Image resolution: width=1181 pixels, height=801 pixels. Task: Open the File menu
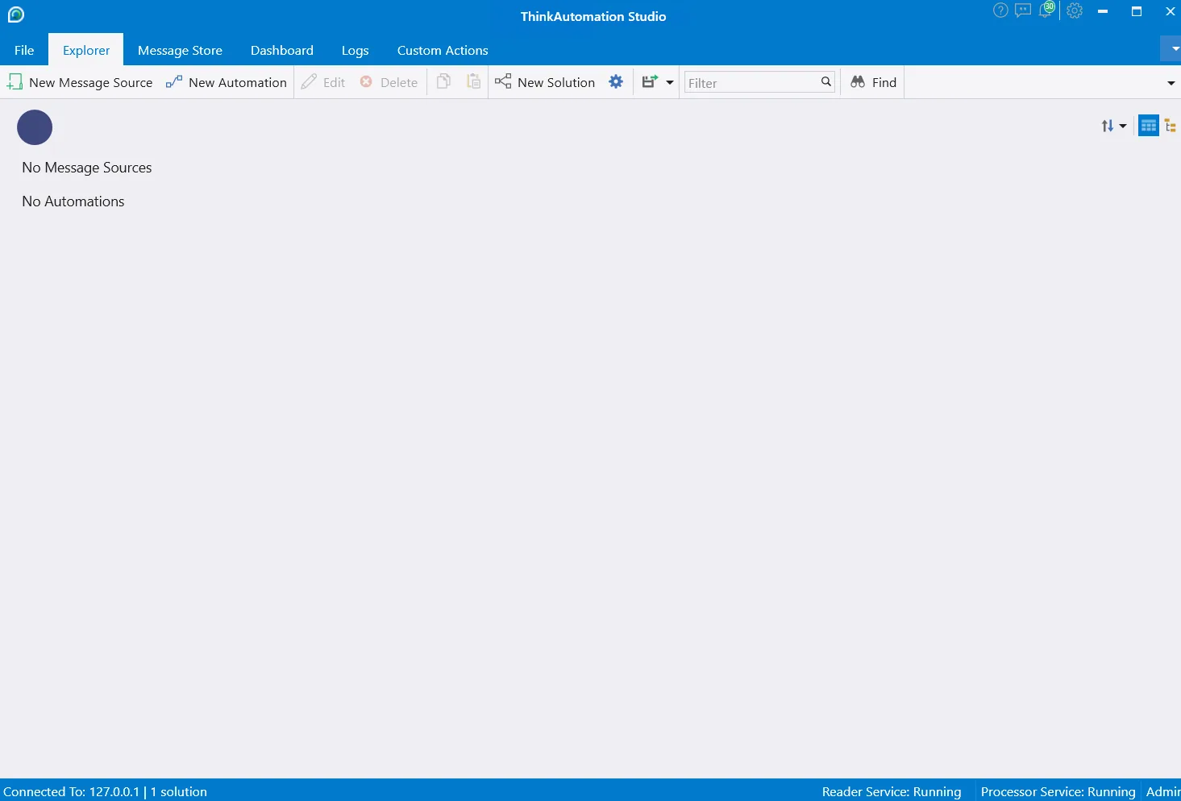pos(24,50)
